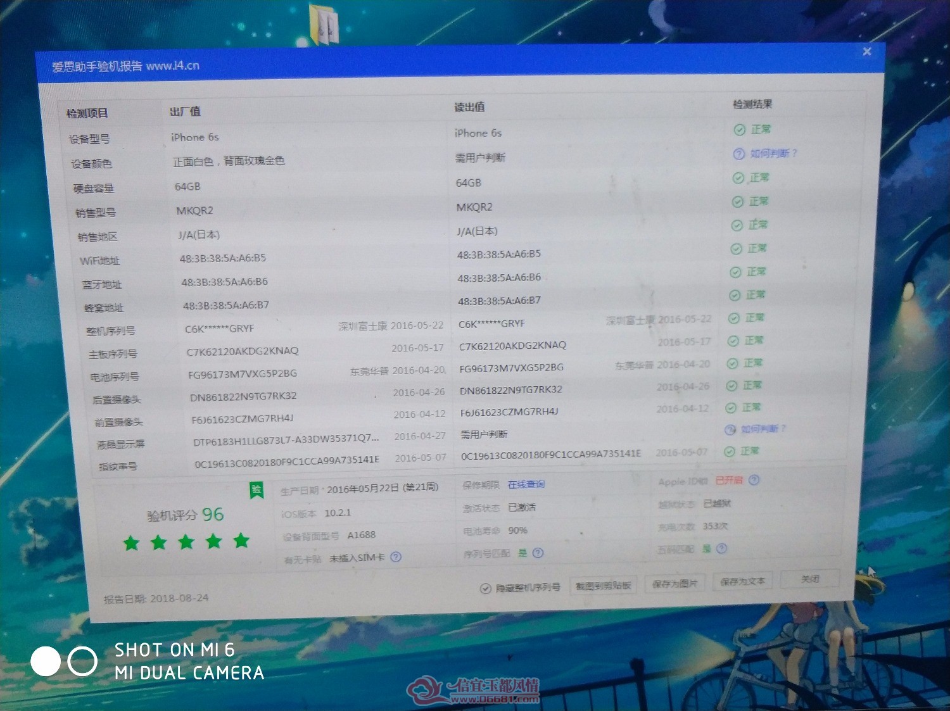This screenshot has height=711, width=950.
Task: Click the 保存为图片 button
Action: click(674, 583)
